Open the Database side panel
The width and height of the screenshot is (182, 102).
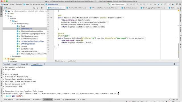(x=181, y=18)
